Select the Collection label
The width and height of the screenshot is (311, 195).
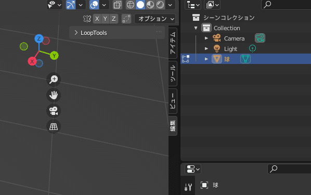227,28
